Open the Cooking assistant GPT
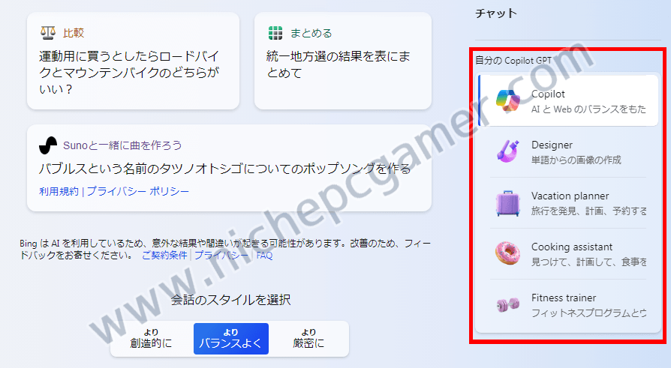Screen dimensions: 671x368 pos(568,253)
